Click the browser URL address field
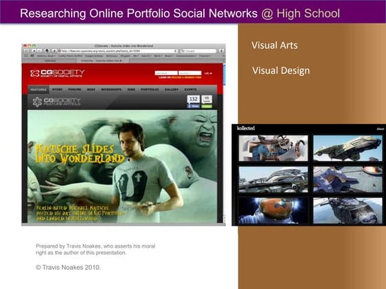The width and height of the screenshot is (386, 289). click(117, 51)
